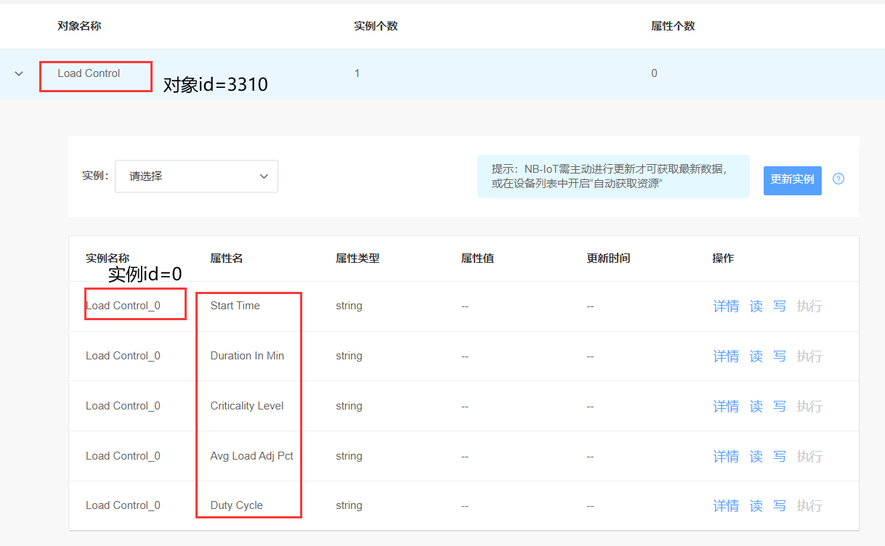Click 执行 in the Criticality Level row

pos(809,407)
